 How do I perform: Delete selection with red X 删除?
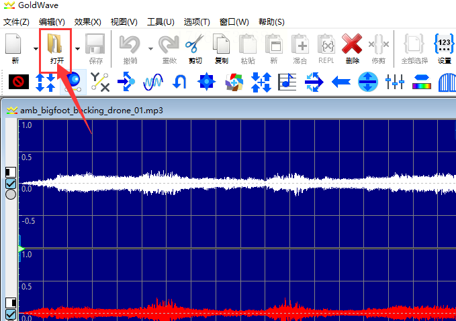pyautogui.click(x=352, y=44)
